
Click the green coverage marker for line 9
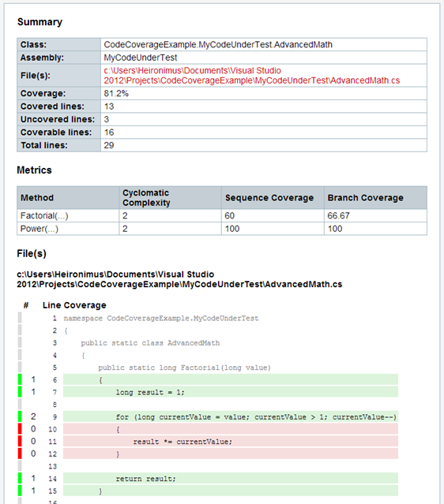point(20,416)
